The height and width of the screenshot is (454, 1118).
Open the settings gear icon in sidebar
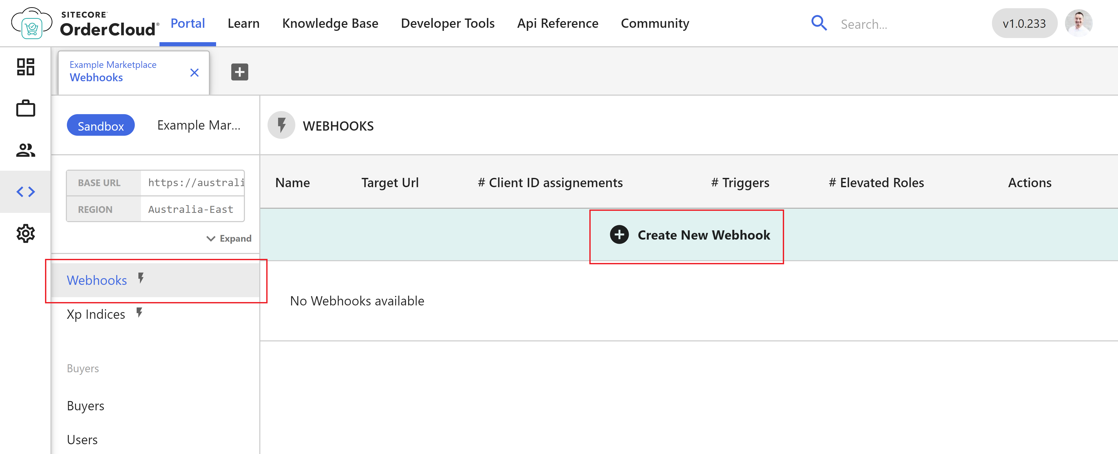26,233
